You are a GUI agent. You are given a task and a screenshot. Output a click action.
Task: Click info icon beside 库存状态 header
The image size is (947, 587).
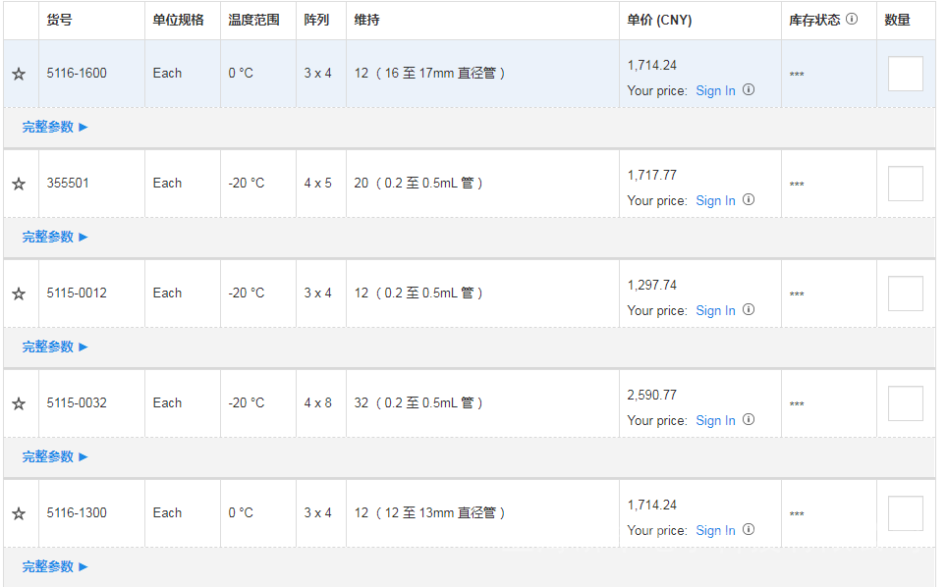coord(852,19)
